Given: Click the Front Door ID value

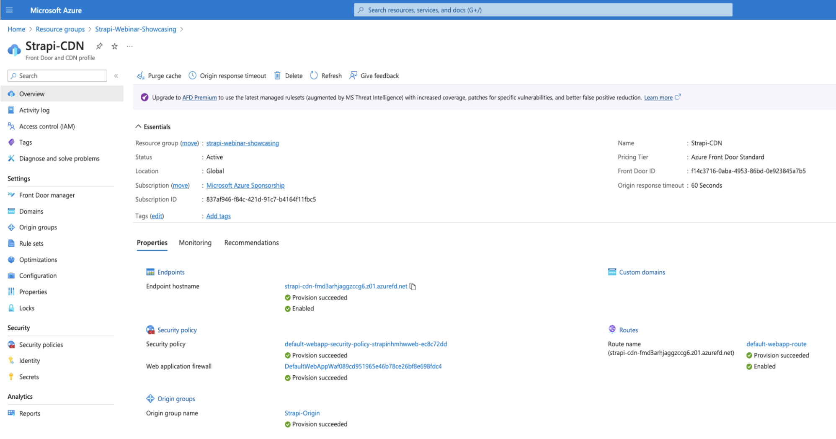Looking at the screenshot, I should coord(748,171).
